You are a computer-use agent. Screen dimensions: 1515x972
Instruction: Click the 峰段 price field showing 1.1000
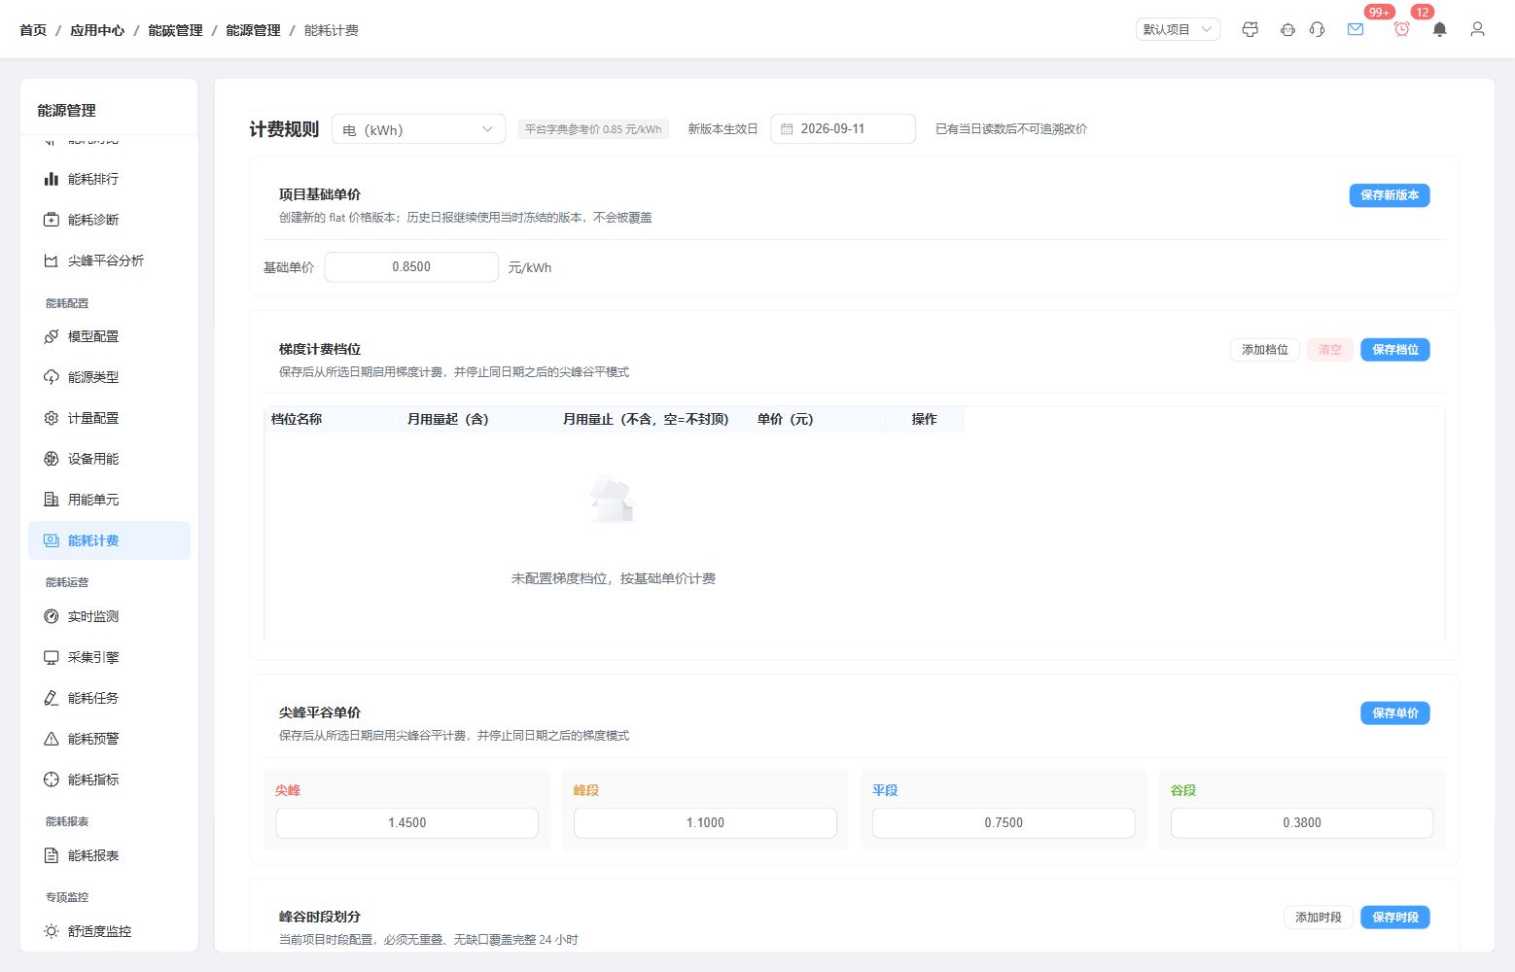click(x=705, y=823)
